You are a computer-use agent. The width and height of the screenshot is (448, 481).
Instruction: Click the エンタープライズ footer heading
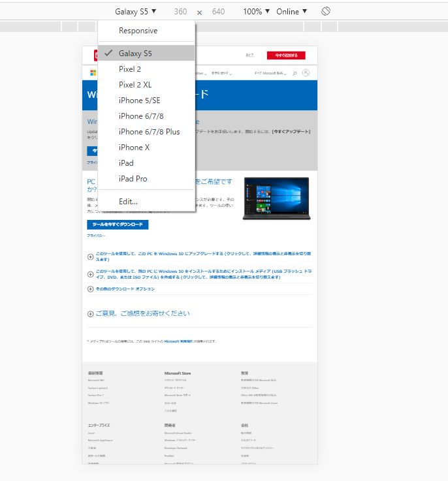[99, 426]
